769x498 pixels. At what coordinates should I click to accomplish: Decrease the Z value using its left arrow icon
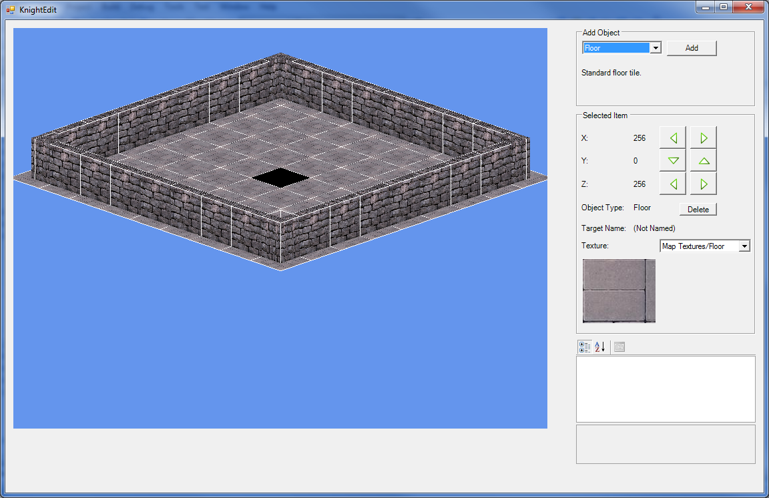tap(673, 184)
